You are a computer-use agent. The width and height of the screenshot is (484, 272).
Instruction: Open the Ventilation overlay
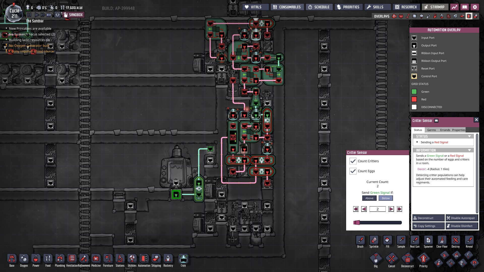[435, 16]
